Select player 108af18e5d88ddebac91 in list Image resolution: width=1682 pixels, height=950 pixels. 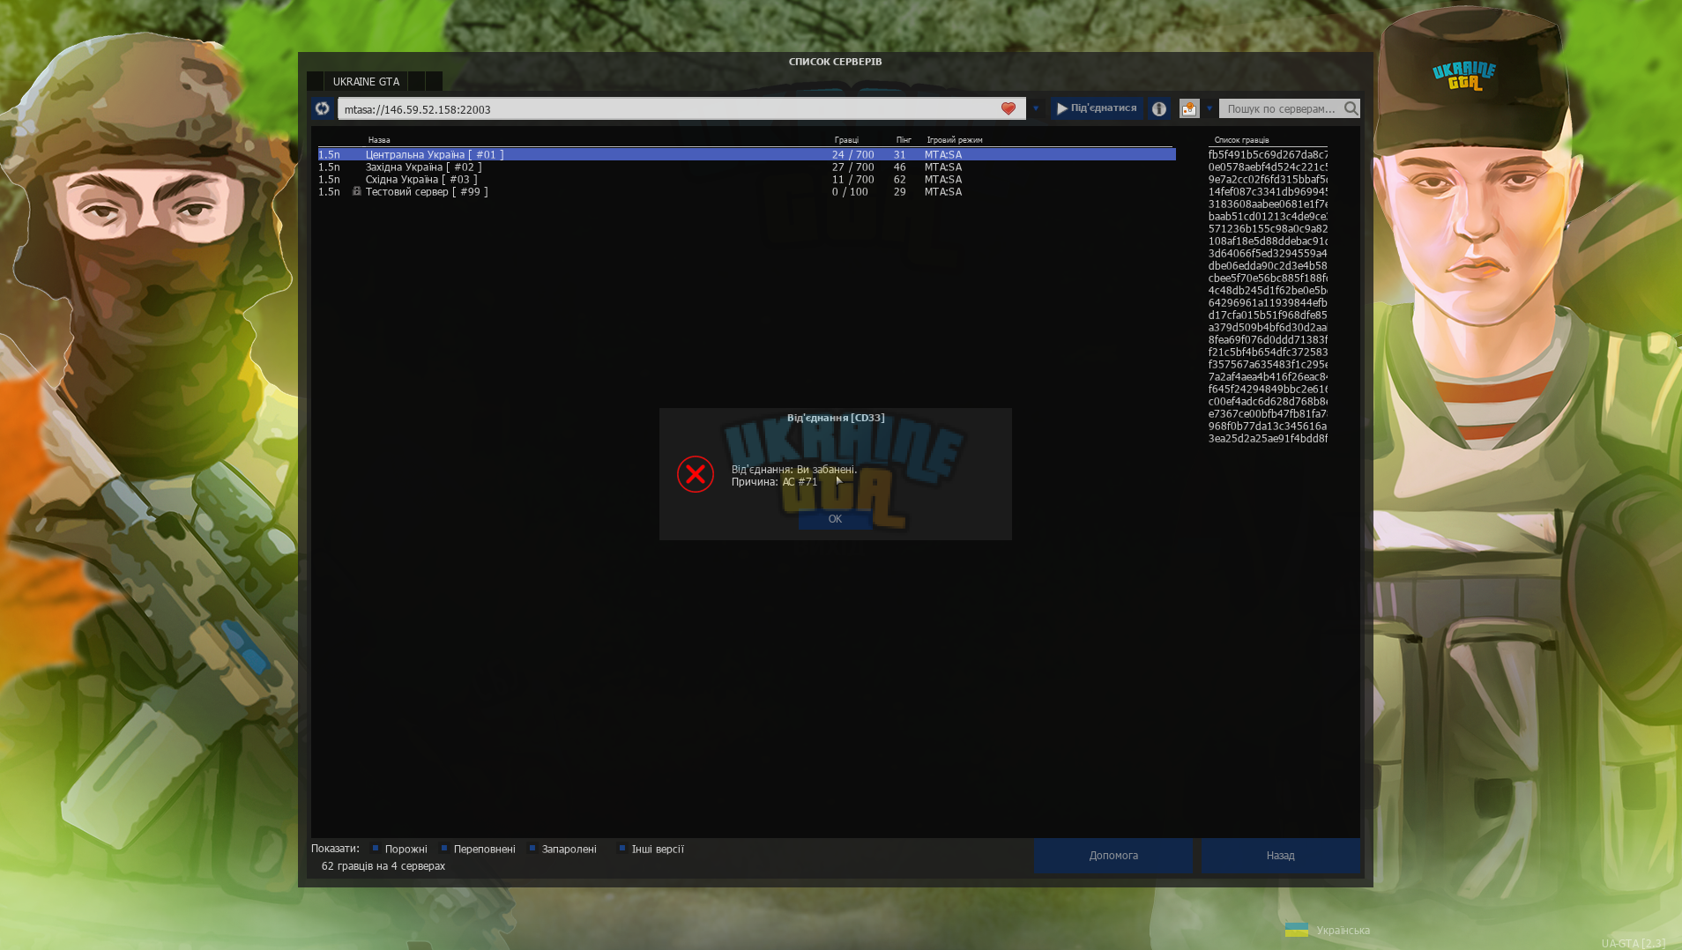click(x=1268, y=241)
